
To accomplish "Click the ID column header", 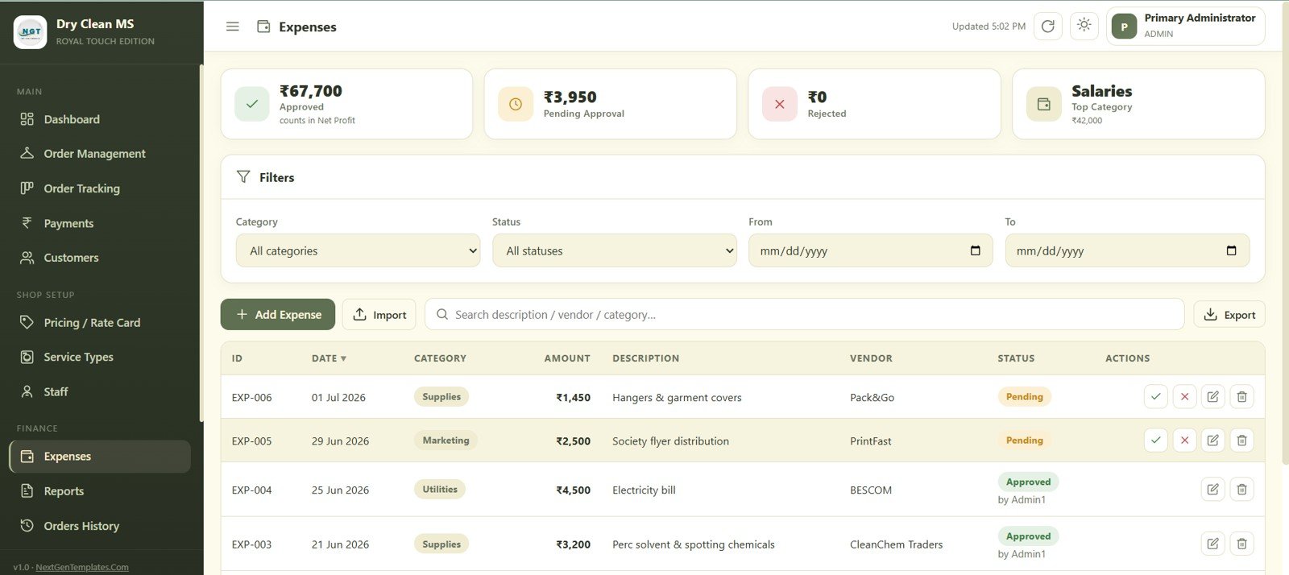I will (237, 358).
